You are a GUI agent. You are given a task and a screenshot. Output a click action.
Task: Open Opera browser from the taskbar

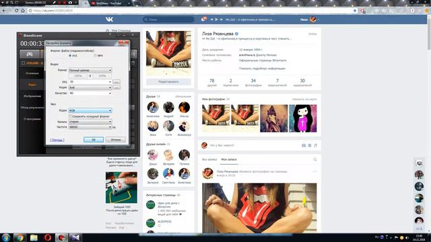[48, 237]
